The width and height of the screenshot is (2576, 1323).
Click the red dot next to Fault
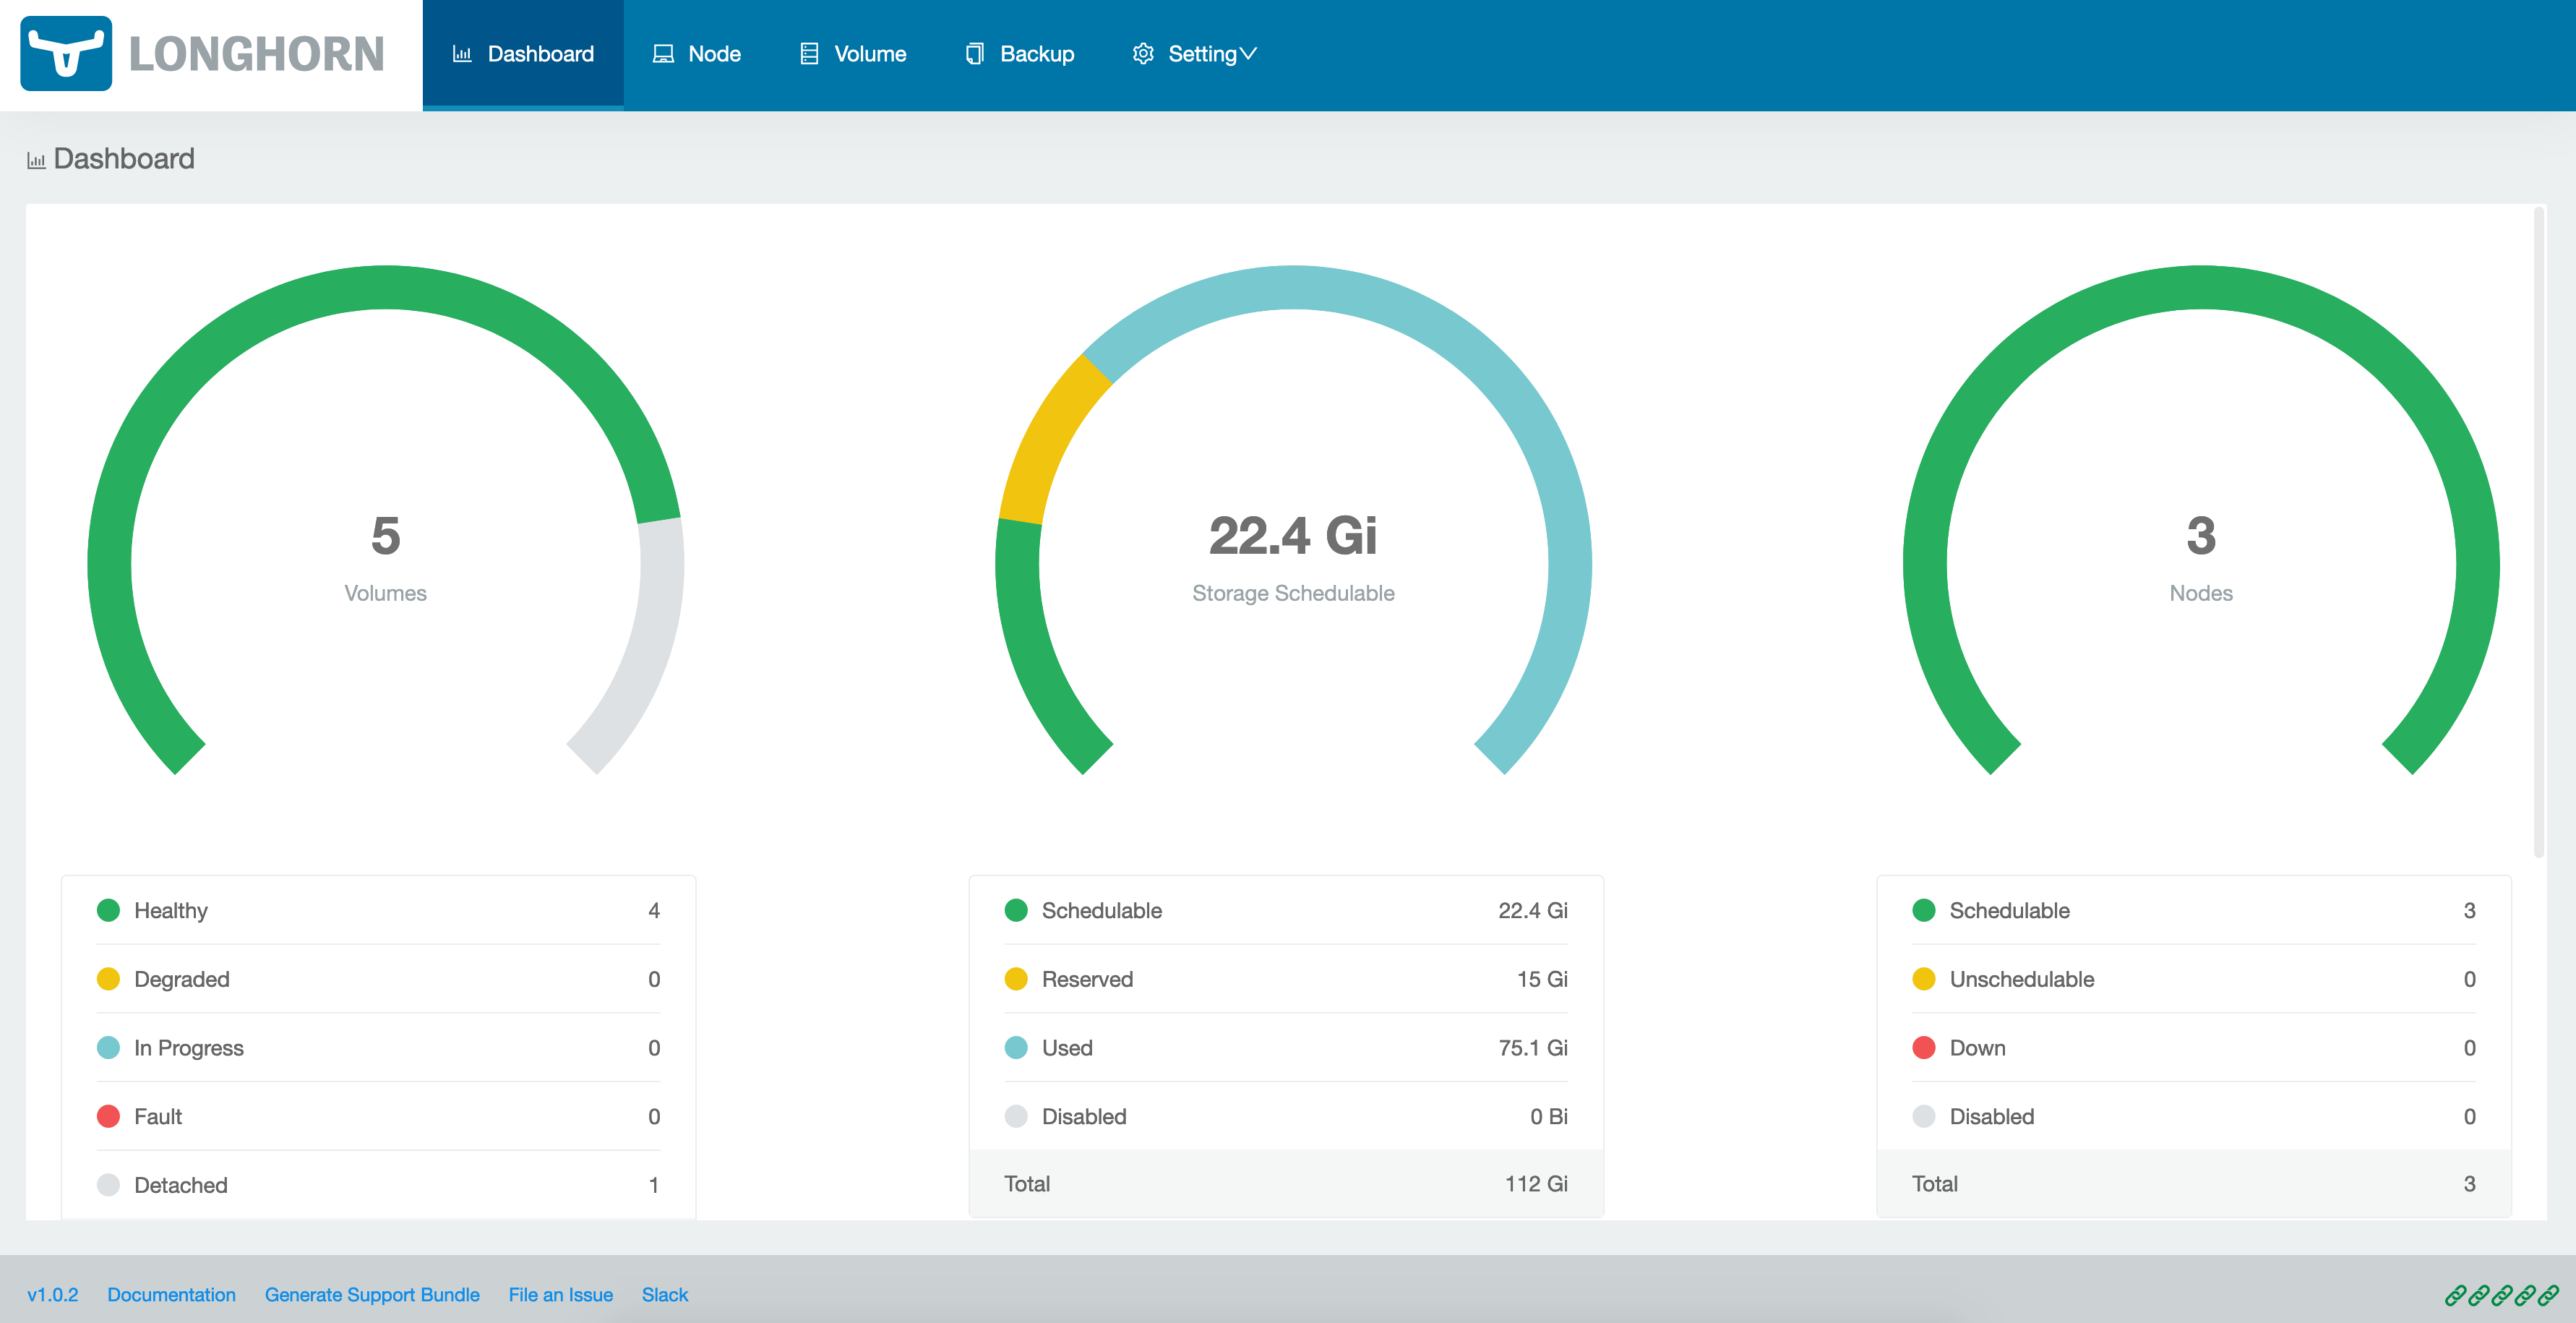108,1116
